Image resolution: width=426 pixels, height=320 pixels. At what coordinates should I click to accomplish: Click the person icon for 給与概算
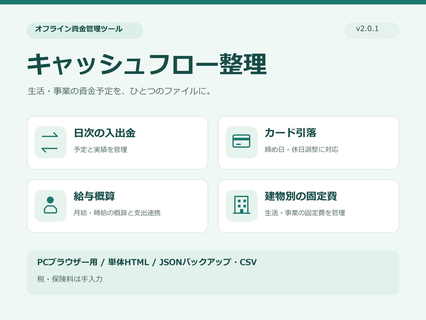coord(50,206)
